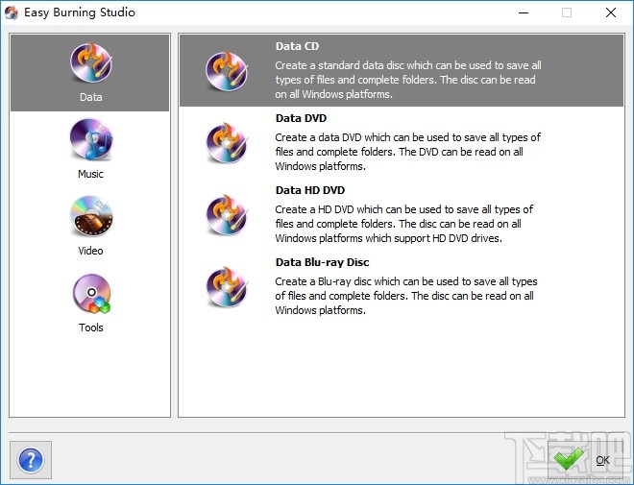Minimize the Easy Burning Studio window

coord(524,12)
